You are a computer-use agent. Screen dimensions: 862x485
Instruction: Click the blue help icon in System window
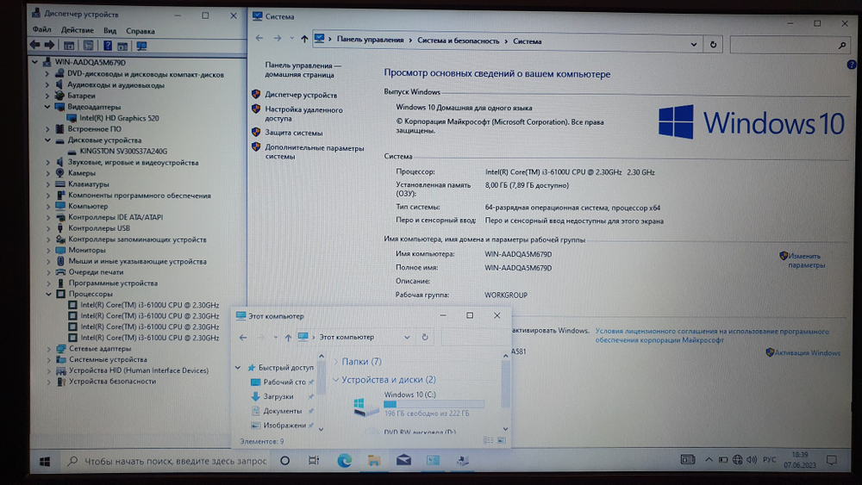(851, 65)
